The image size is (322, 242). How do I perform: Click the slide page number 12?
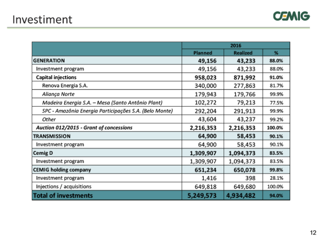pos(313,233)
